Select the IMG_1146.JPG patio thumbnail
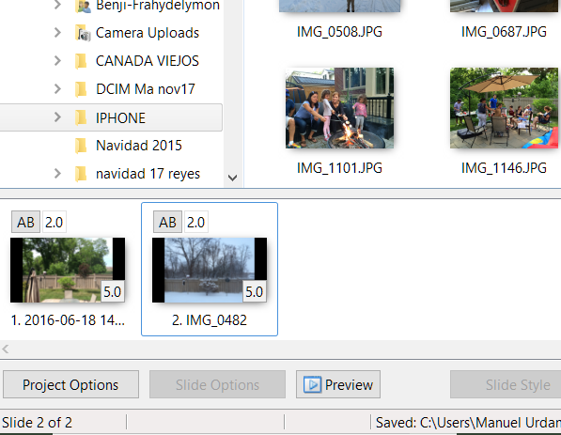Image resolution: width=561 pixels, height=435 pixels. point(504,108)
